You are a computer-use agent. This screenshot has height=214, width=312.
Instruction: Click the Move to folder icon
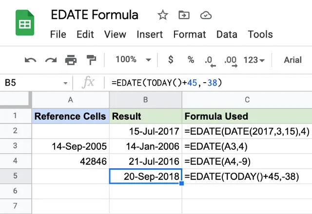[x=184, y=15]
